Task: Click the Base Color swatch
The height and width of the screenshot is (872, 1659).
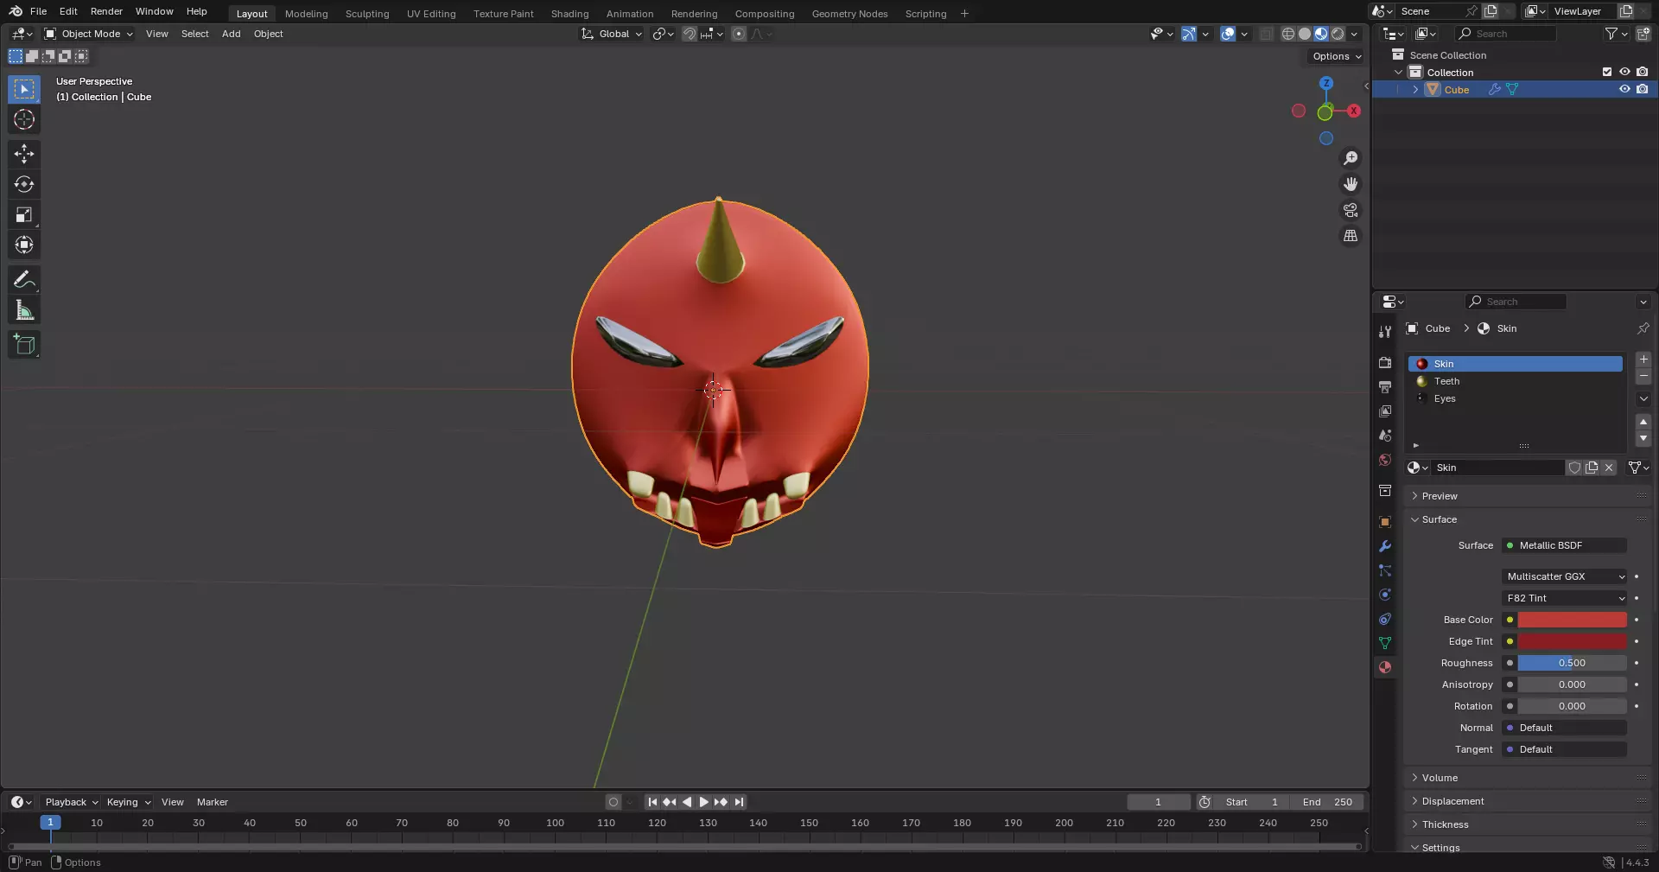Action: coord(1572,620)
